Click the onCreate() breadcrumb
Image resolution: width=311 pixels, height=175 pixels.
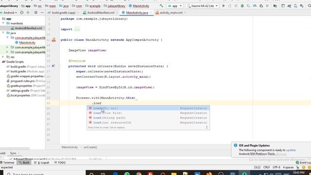tap(90, 147)
